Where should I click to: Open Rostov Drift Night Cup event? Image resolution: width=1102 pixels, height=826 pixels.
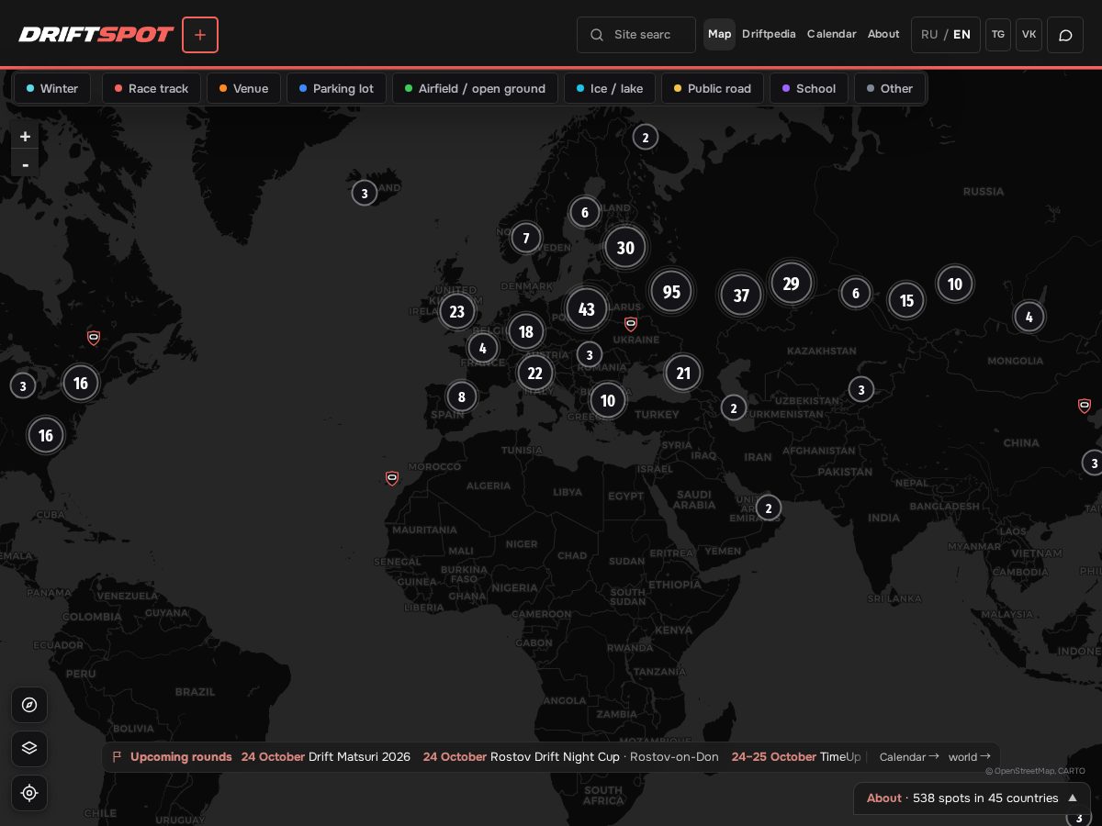coord(571,757)
